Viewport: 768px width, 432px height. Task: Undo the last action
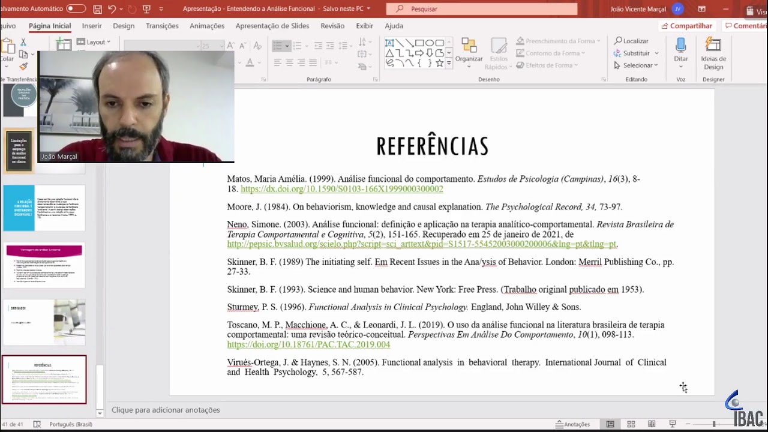[x=112, y=9]
